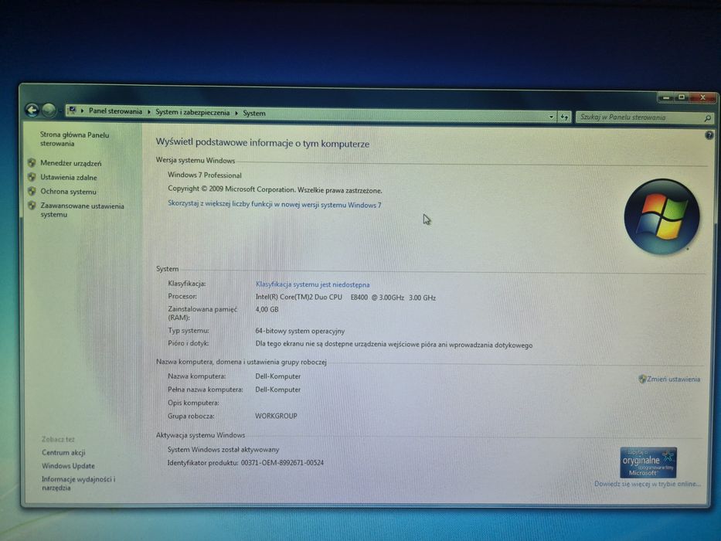The height and width of the screenshot is (541, 721).
Task: Open 'Informacje wydajności i narzędzia' link
Action: [78, 484]
